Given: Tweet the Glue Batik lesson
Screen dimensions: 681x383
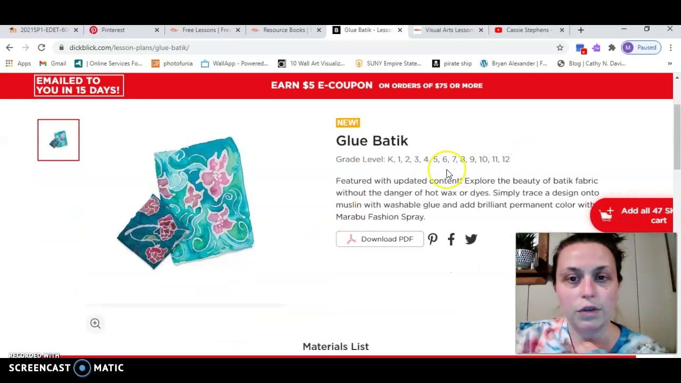Looking at the screenshot, I should (471, 239).
